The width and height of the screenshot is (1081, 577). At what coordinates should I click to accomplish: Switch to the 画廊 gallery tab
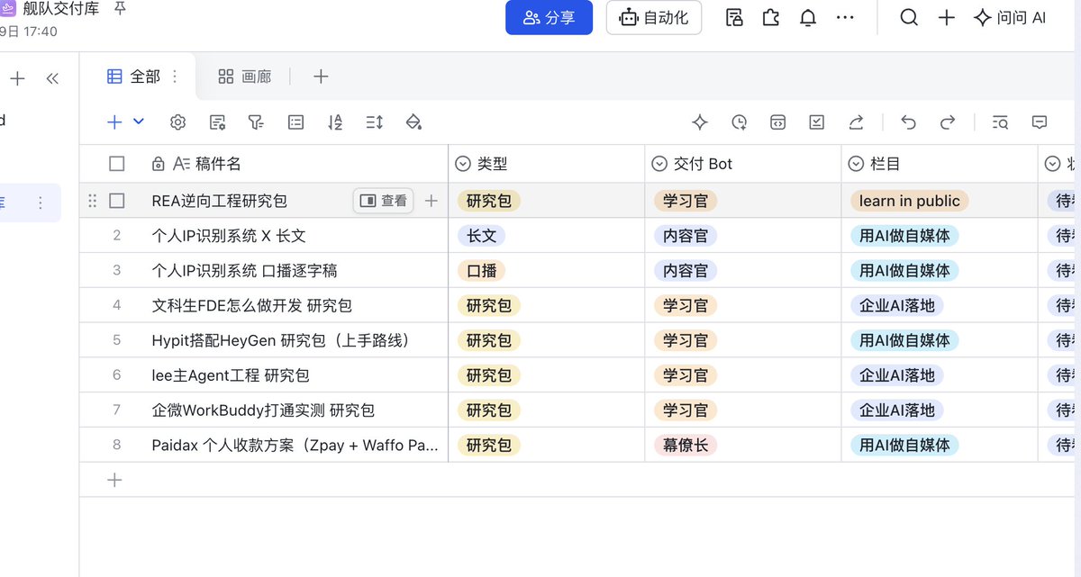point(245,77)
